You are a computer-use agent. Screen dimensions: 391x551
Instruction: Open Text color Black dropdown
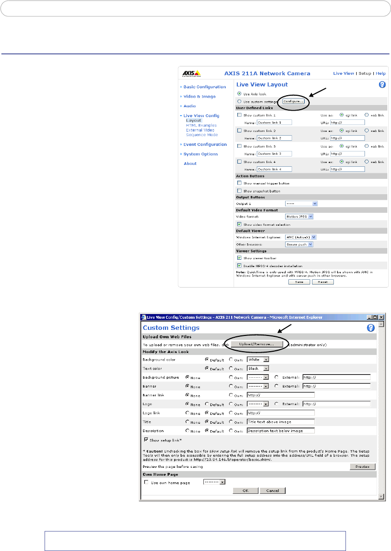[x=258, y=368]
